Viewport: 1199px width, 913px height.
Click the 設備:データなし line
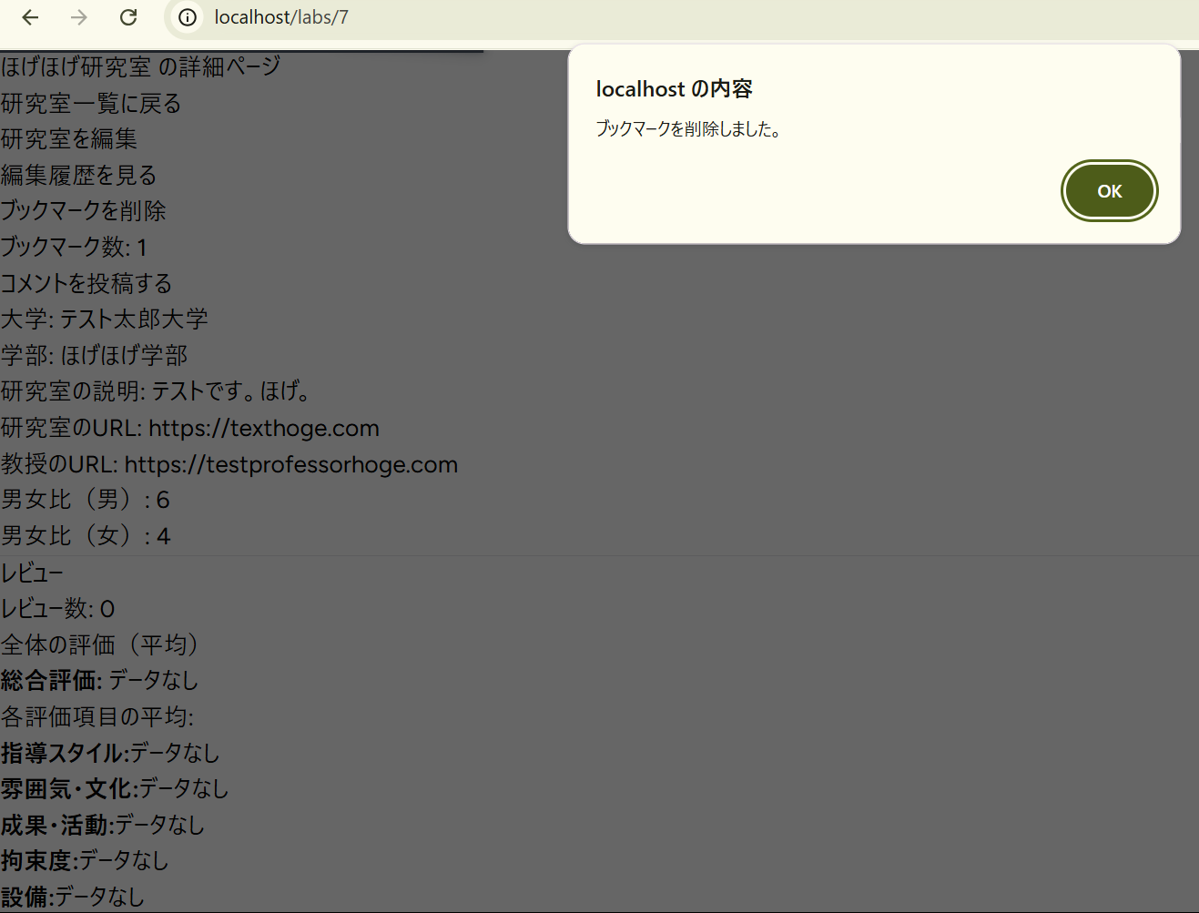coord(73,898)
